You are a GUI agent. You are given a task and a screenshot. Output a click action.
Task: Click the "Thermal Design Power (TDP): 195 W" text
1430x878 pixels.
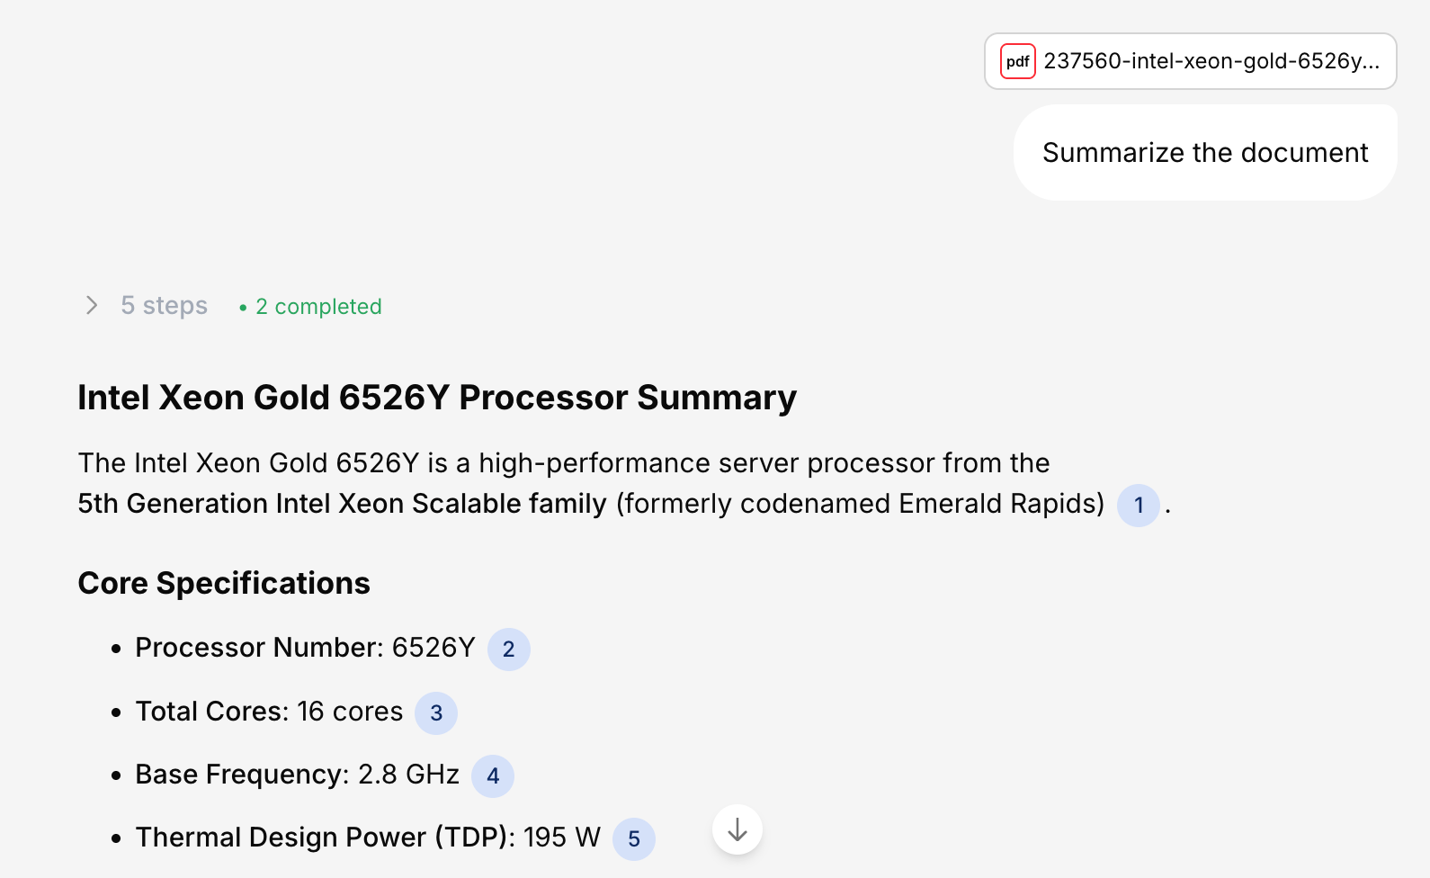click(367, 838)
